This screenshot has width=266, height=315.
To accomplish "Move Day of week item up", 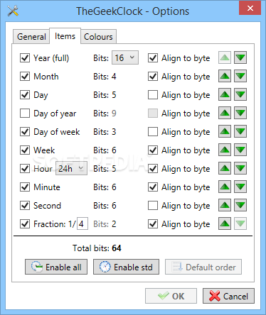I will tap(225, 131).
